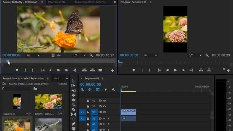
Task: Expand Project panel tabs overflow chevron
Action: click(x=67, y=78)
